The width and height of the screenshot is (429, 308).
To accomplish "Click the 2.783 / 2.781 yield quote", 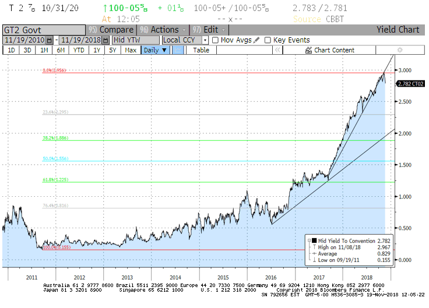I will 320,8.
